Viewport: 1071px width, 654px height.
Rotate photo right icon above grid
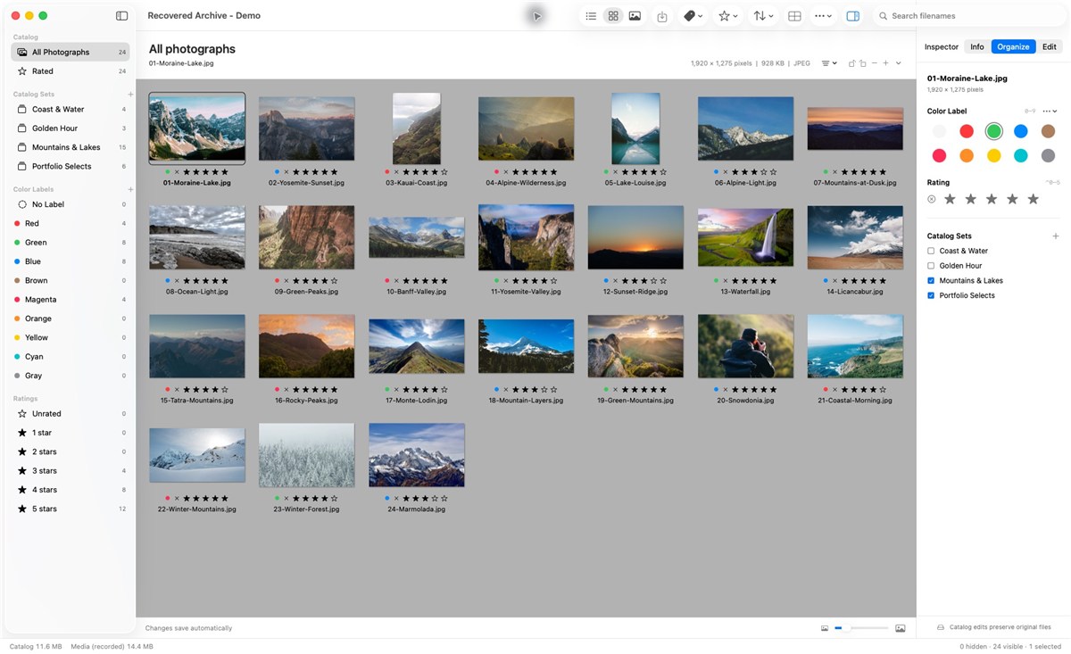point(862,63)
